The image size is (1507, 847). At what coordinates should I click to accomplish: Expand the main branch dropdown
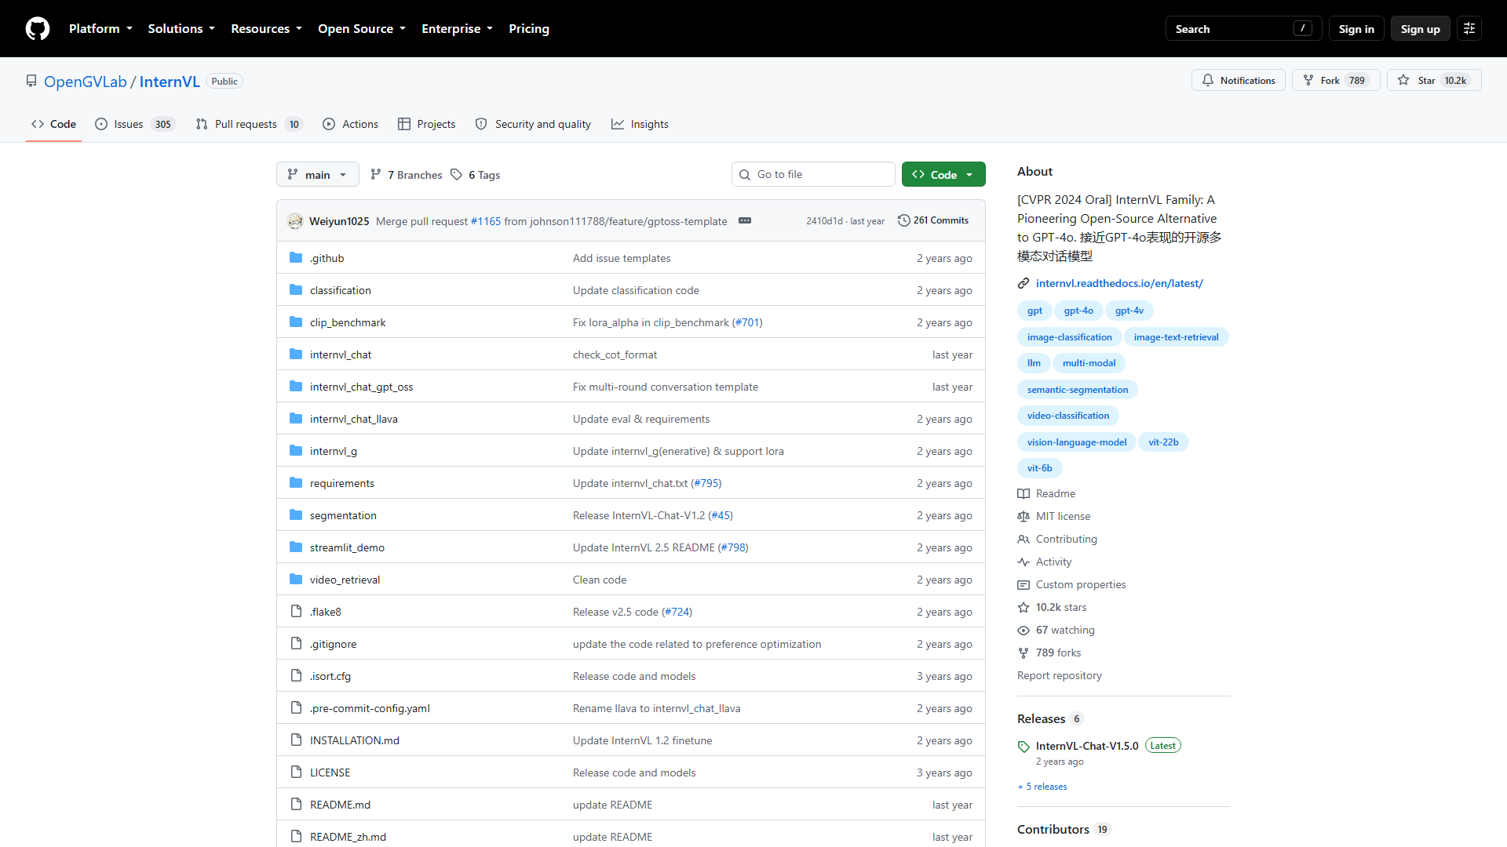[x=317, y=174]
